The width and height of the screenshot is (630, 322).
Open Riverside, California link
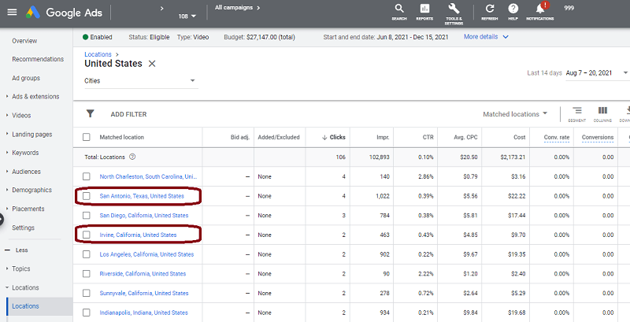(x=143, y=274)
